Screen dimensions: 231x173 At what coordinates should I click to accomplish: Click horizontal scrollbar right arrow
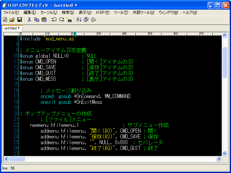coord(219,159)
